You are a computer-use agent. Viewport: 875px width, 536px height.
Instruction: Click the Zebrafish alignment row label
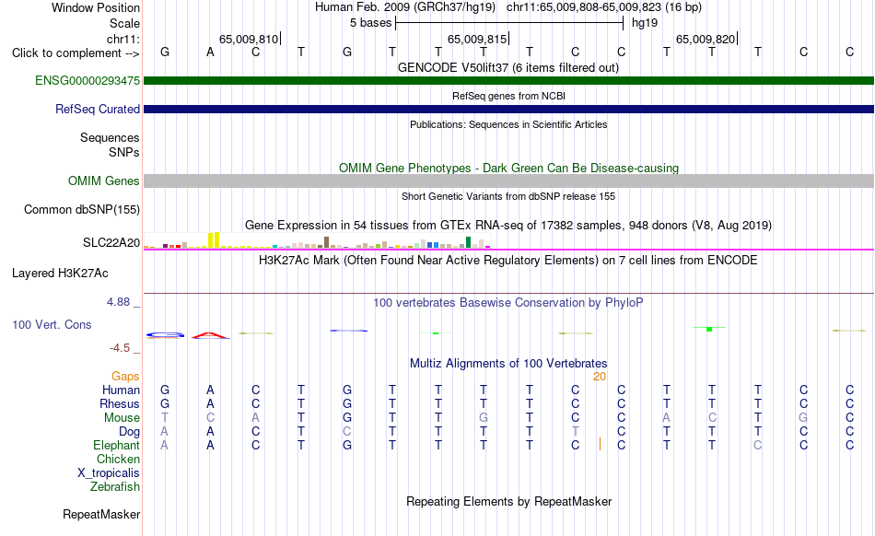115,486
